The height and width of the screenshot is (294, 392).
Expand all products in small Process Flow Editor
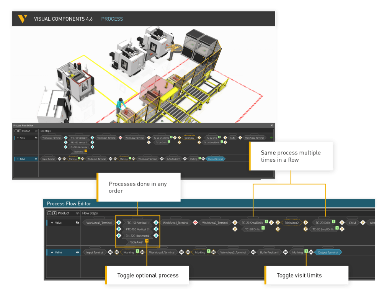click(20, 131)
